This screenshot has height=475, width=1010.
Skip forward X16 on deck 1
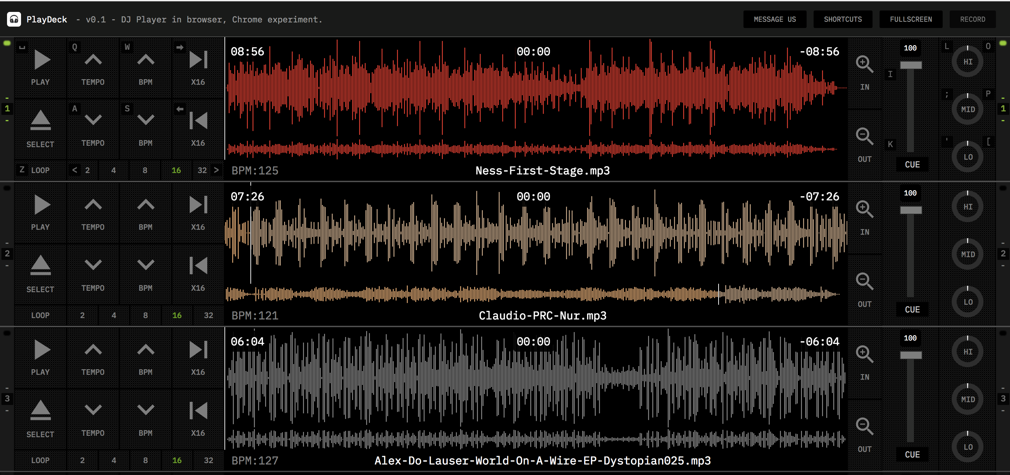coord(198,60)
